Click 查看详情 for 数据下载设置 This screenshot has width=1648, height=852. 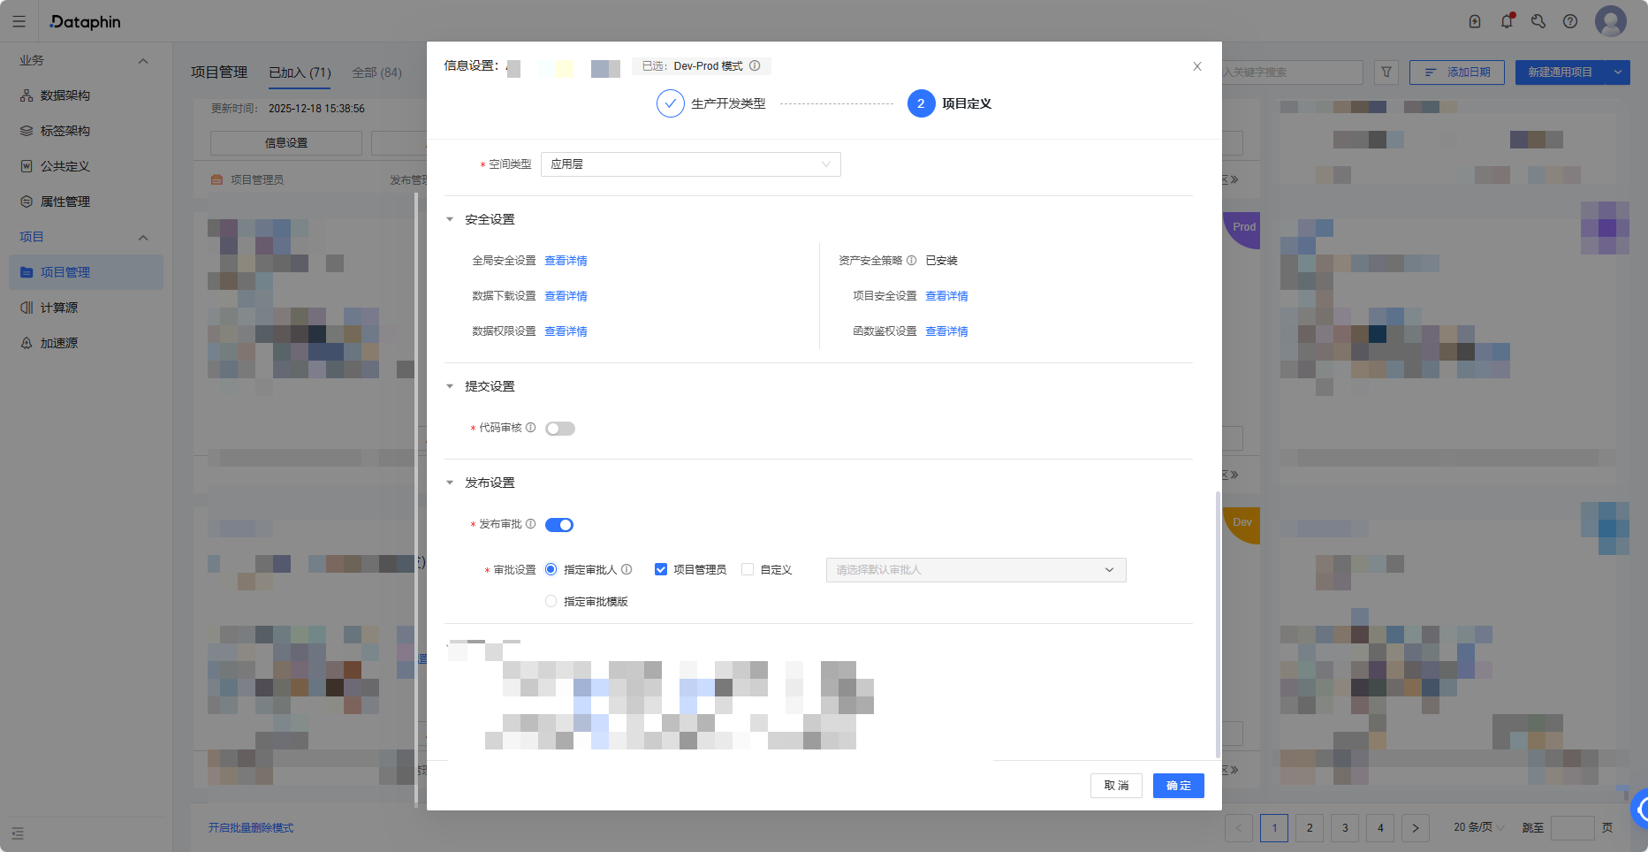point(566,296)
